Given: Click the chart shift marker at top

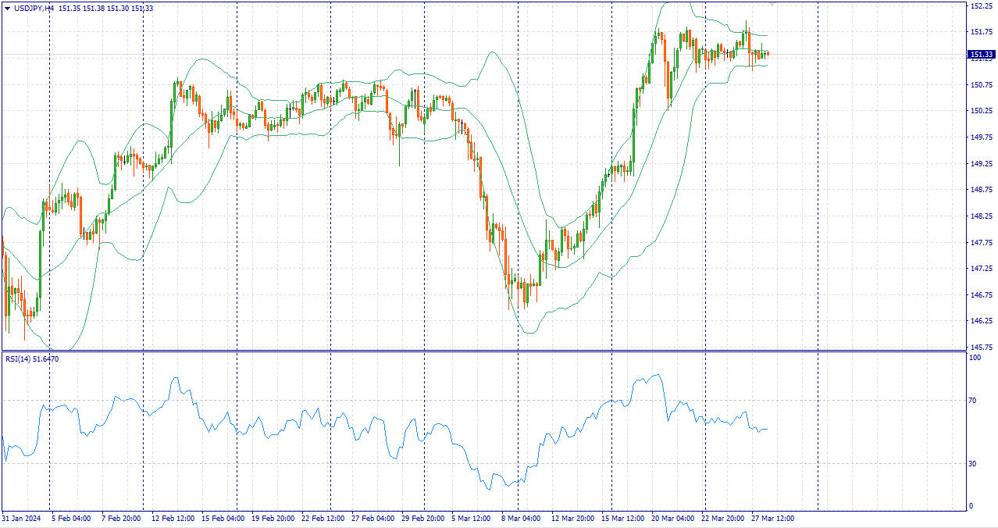Looking at the screenshot, I should [772, 4].
